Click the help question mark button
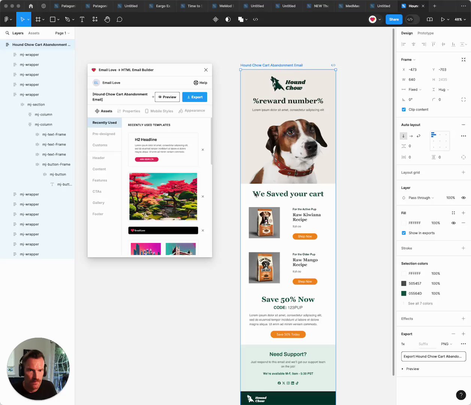 pyautogui.click(x=461, y=395)
